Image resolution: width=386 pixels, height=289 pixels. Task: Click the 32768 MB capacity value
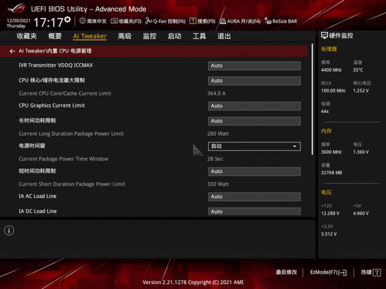pos(331,172)
